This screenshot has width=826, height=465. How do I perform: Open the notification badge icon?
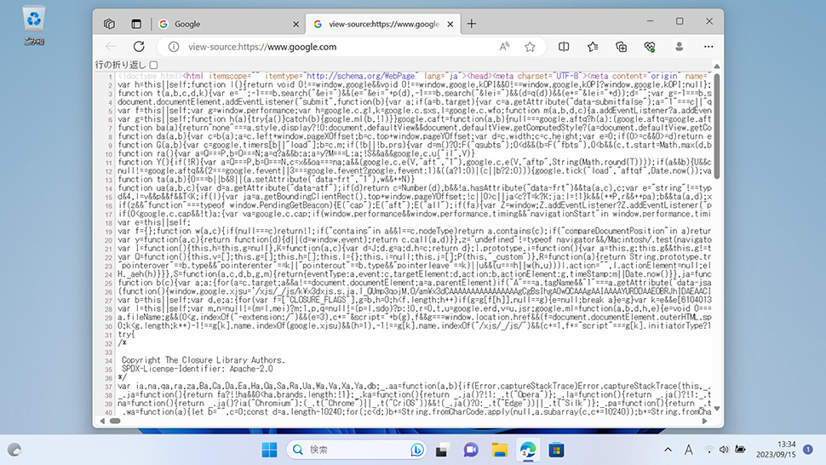click(x=808, y=449)
